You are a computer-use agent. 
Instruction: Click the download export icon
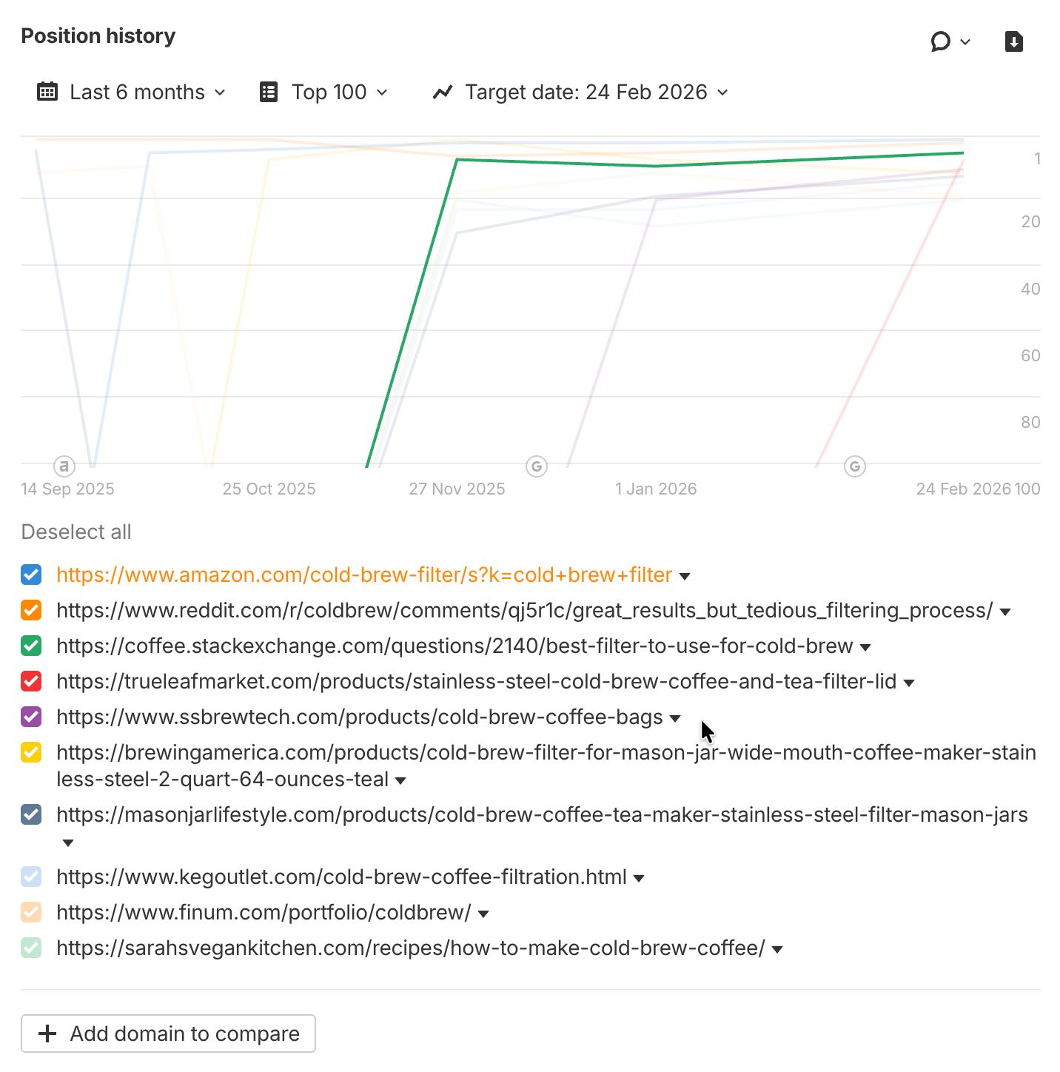[x=1013, y=41]
